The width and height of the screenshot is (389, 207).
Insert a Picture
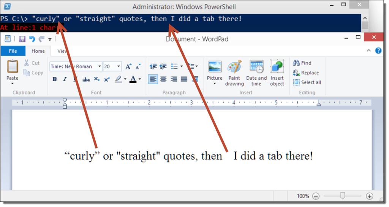coord(215,70)
